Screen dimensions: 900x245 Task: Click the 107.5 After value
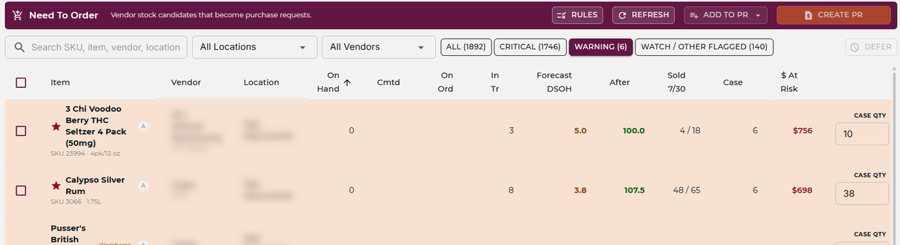634,191
